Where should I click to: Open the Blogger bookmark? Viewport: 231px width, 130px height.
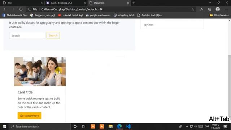pyautogui.click(x=43, y=15)
